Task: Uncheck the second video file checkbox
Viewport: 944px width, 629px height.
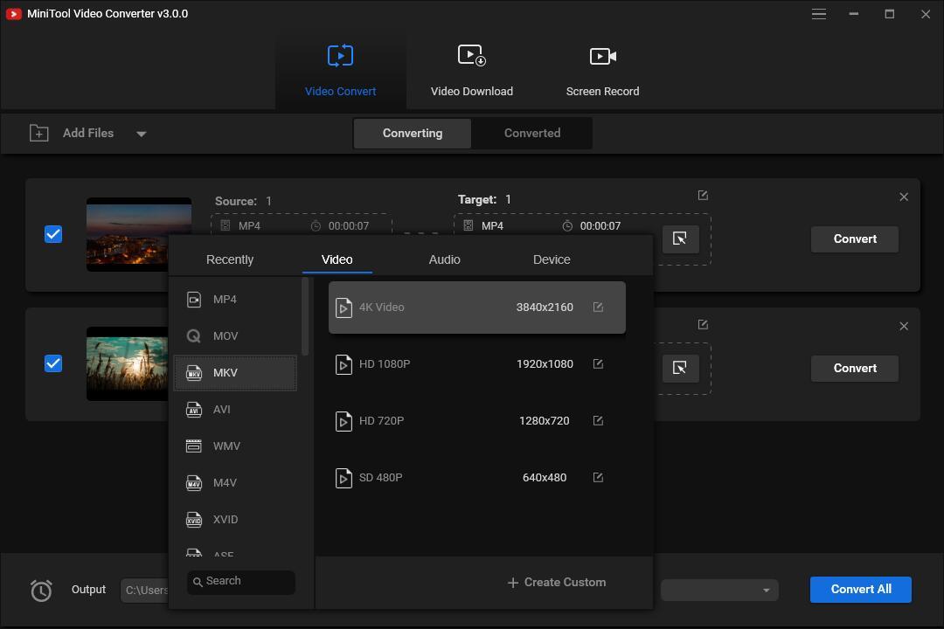Action: [x=53, y=363]
